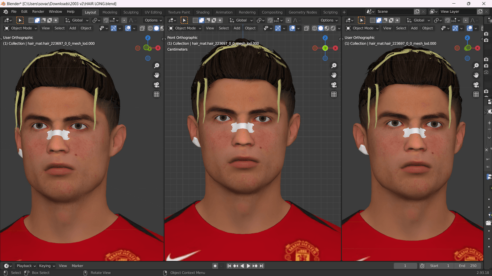This screenshot has width=492, height=276.
Task: Click the current frame number field
Action: 405,266
